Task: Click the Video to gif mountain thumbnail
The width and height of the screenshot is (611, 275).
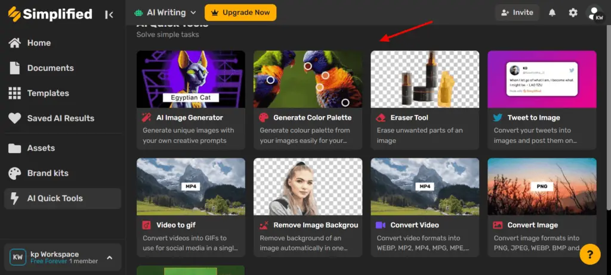Action: [191, 186]
